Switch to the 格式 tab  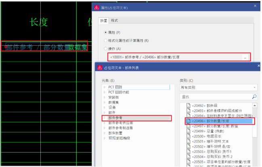(114, 21)
